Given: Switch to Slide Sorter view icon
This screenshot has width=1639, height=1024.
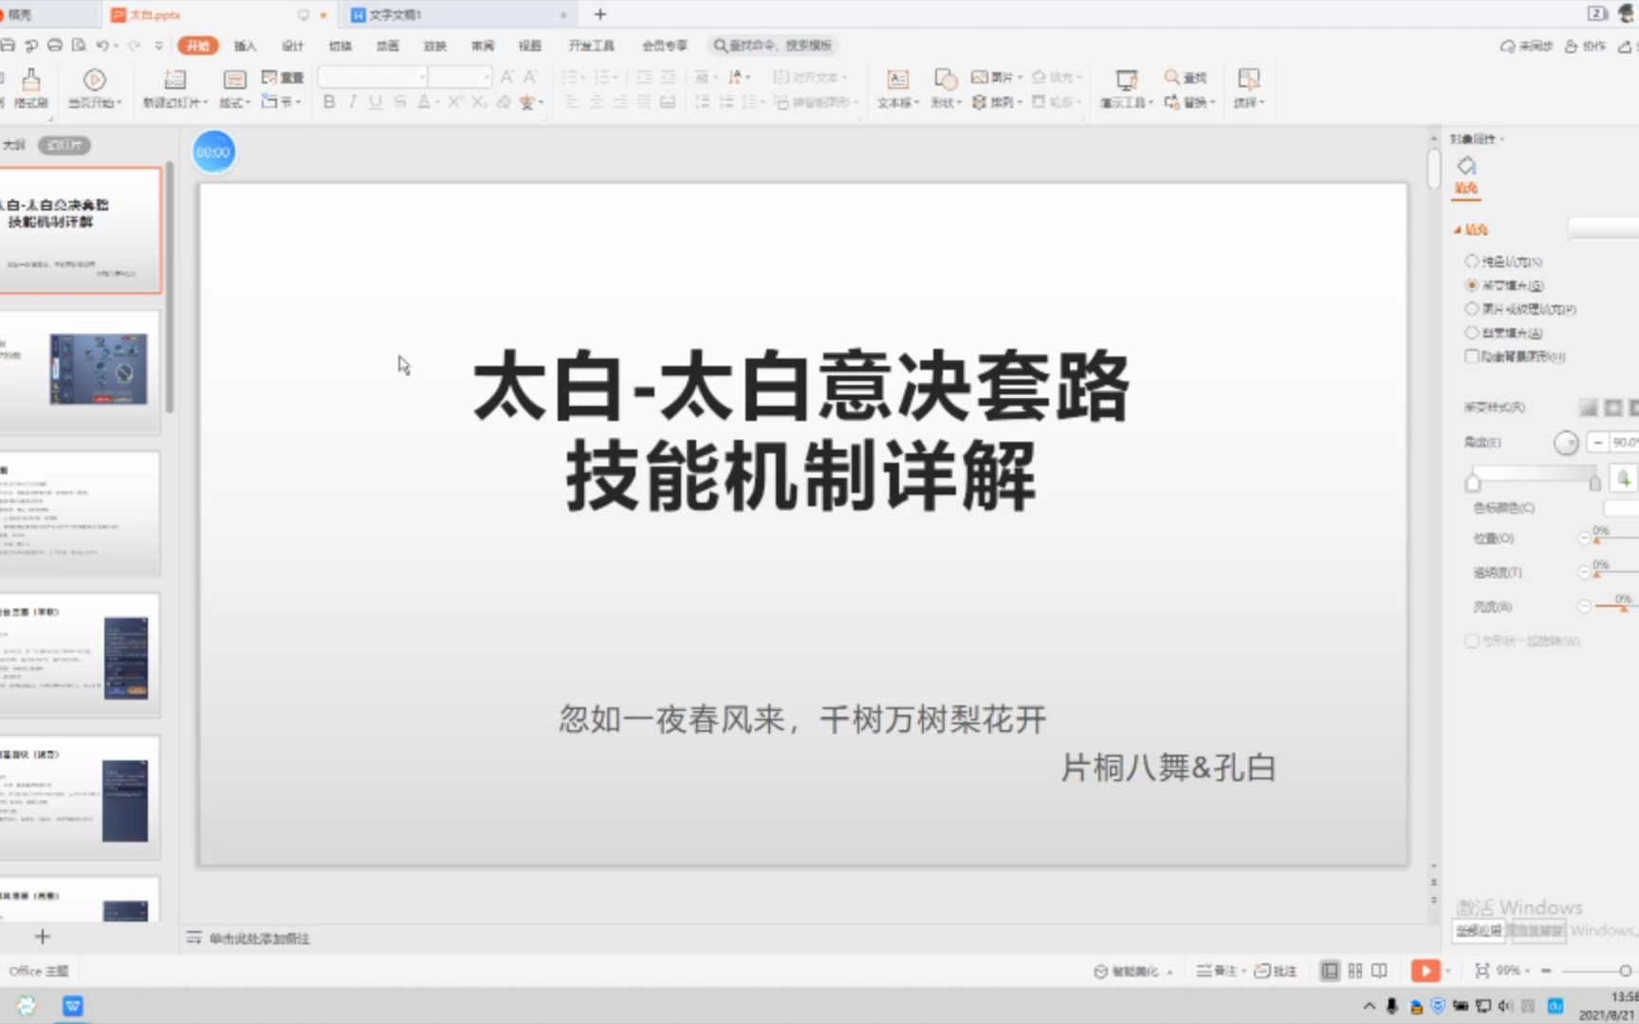Looking at the screenshot, I should tap(1355, 970).
